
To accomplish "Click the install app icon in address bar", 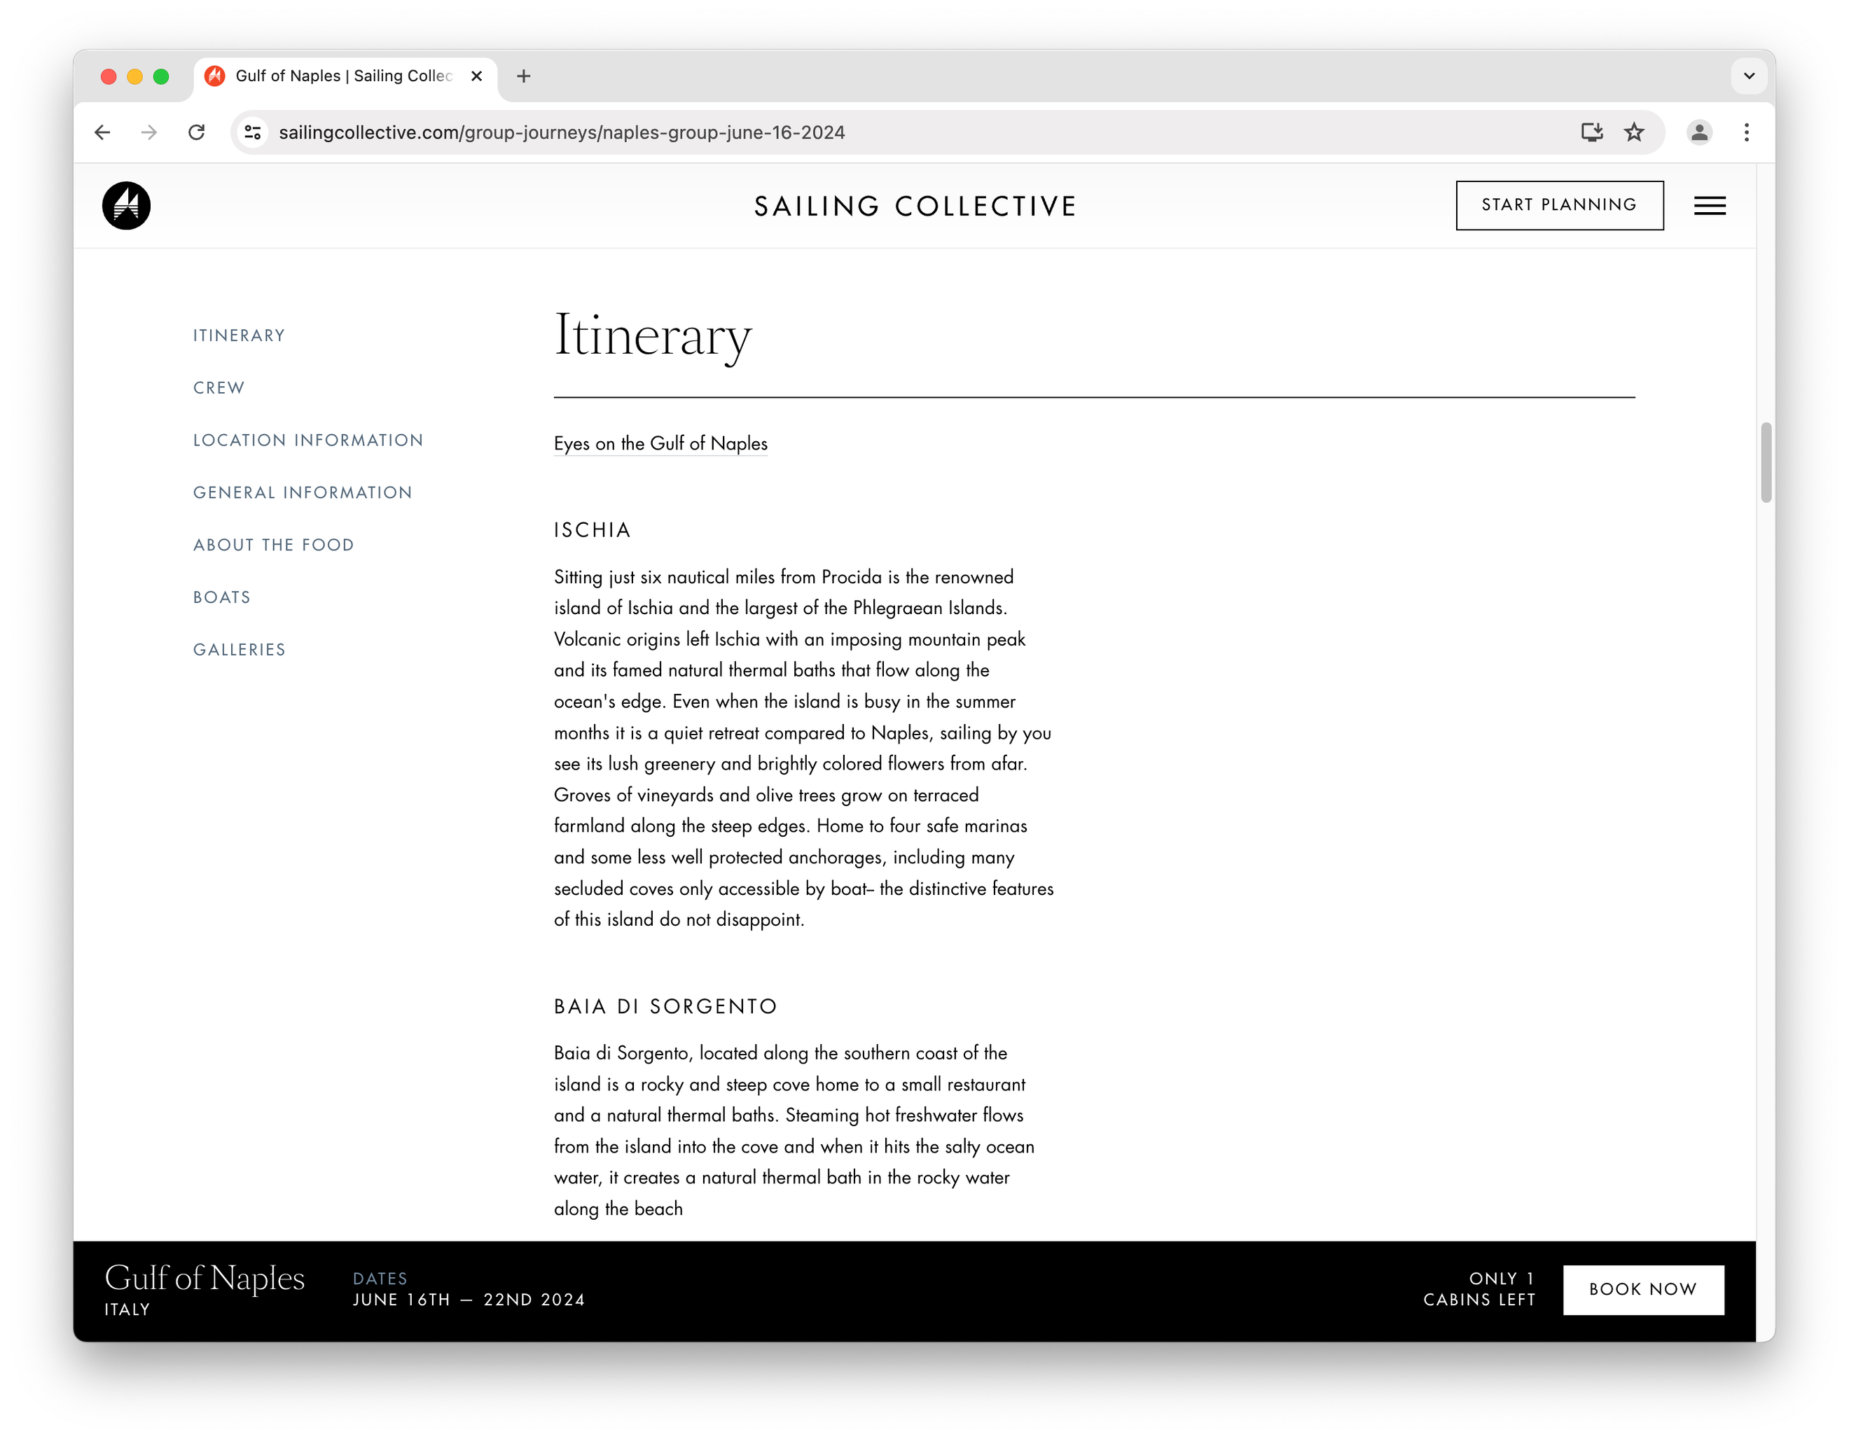I will pyautogui.click(x=1591, y=132).
